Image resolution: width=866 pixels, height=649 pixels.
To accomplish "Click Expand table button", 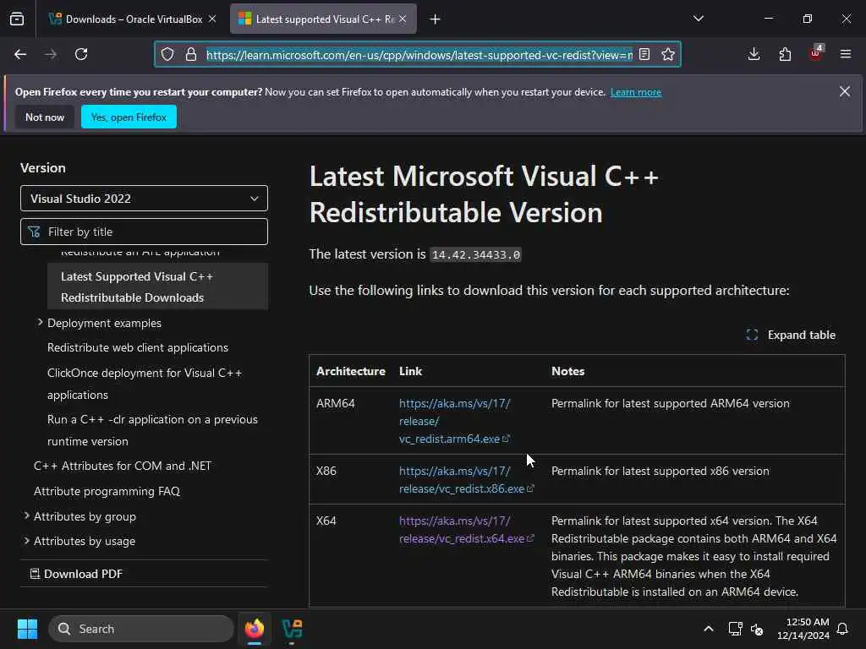I will point(791,335).
